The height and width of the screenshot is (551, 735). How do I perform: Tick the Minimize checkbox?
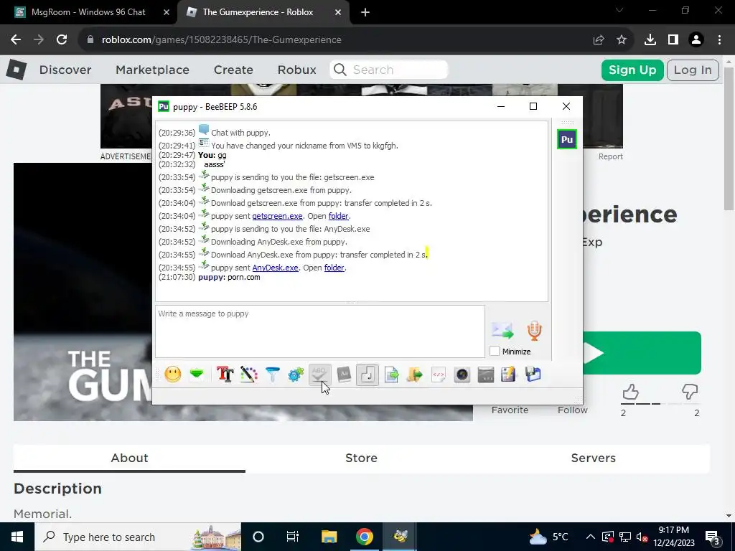coord(494,352)
